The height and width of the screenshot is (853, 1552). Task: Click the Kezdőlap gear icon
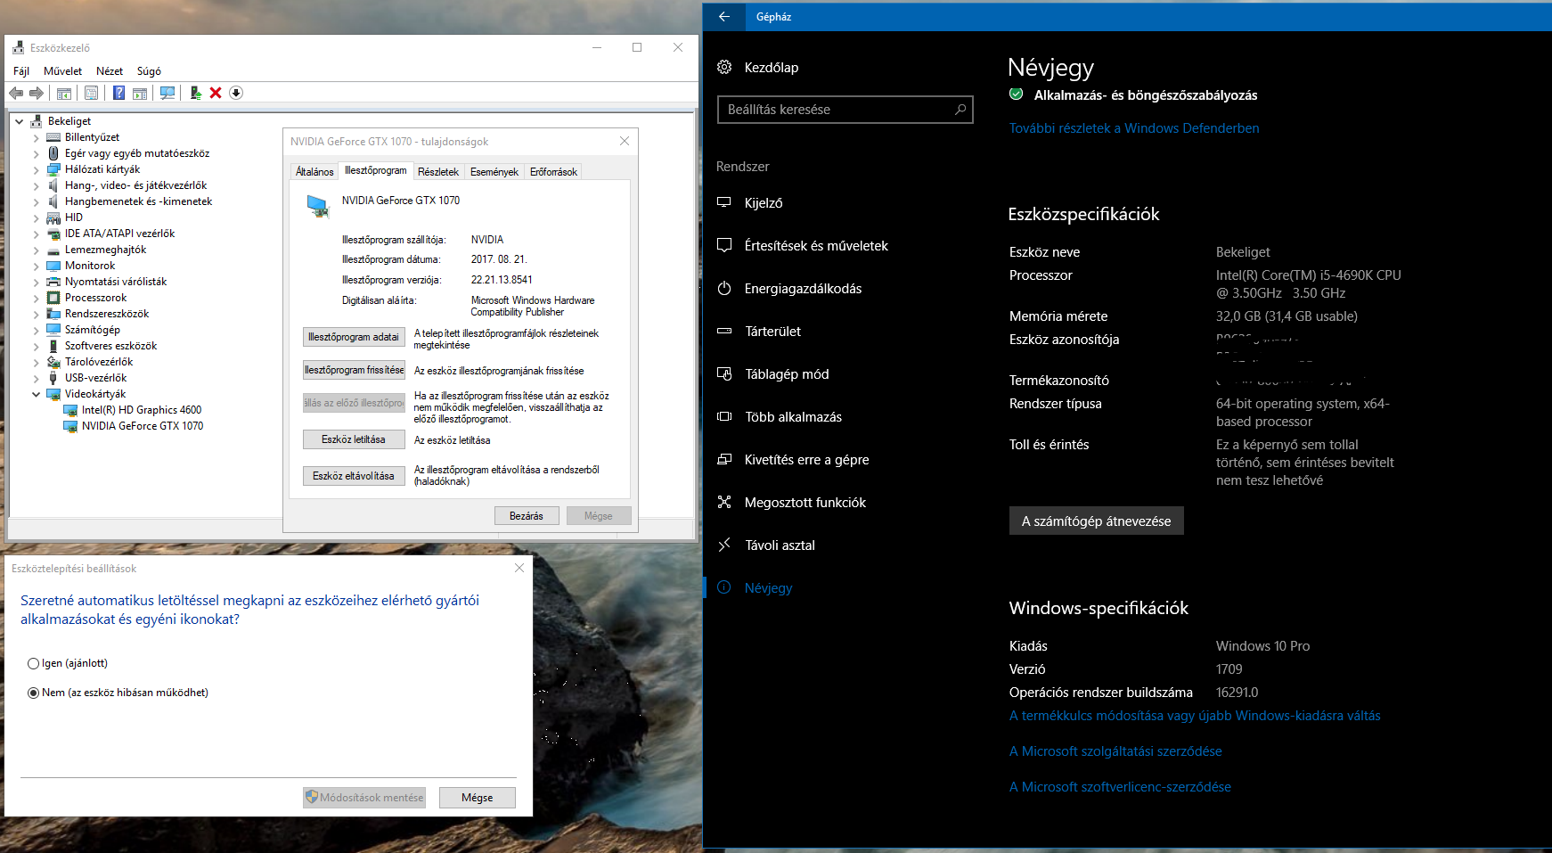724,68
